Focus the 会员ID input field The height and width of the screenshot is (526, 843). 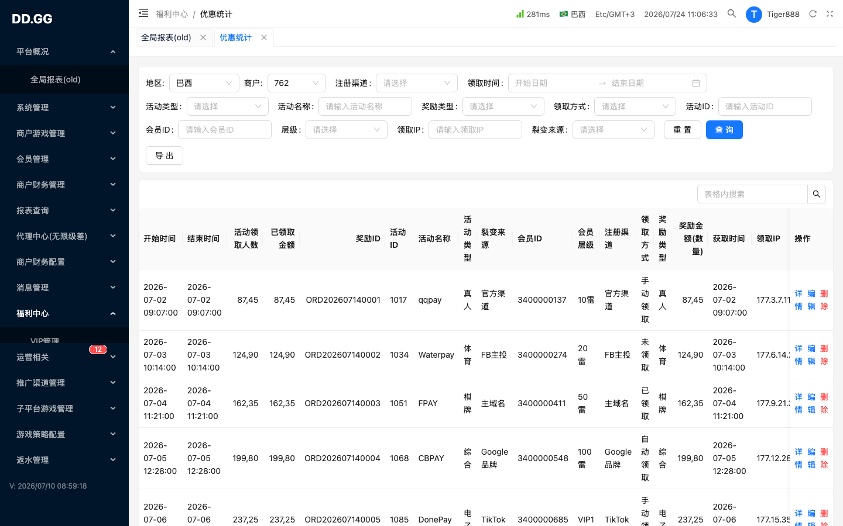coord(225,130)
